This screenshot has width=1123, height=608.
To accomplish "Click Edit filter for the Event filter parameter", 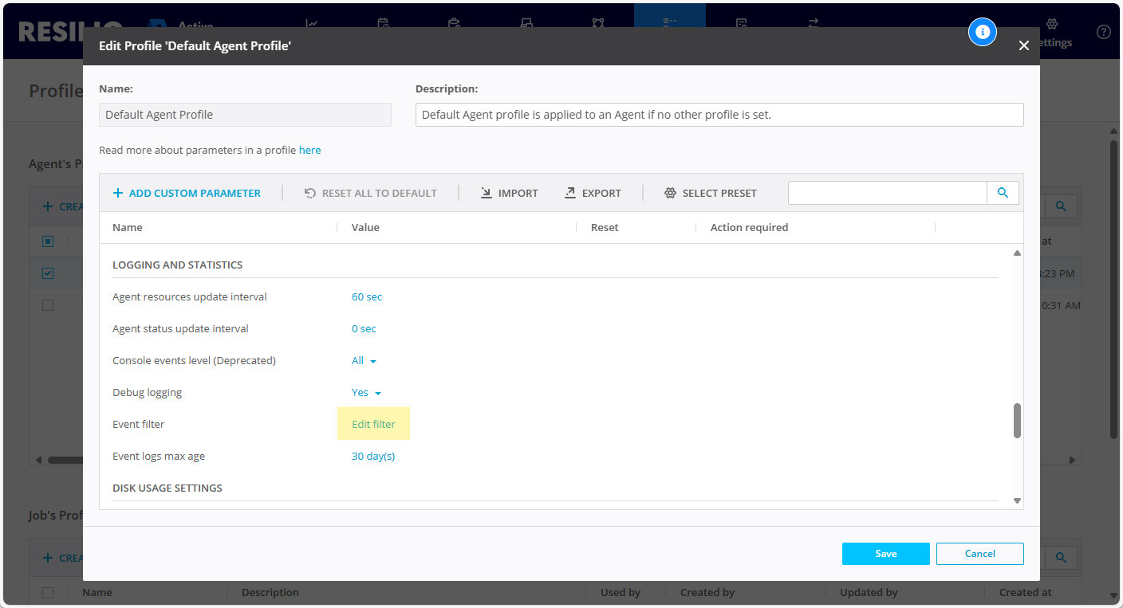I will click(373, 423).
